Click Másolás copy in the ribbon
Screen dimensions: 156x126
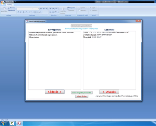click(11, 10)
